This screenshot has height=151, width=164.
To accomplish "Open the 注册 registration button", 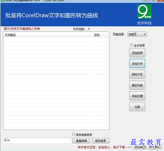I will click(137, 107).
